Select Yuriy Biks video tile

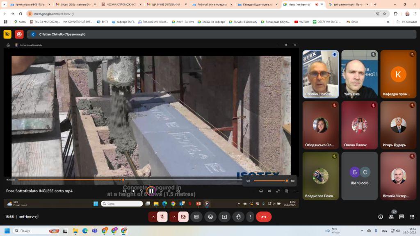(359, 74)
